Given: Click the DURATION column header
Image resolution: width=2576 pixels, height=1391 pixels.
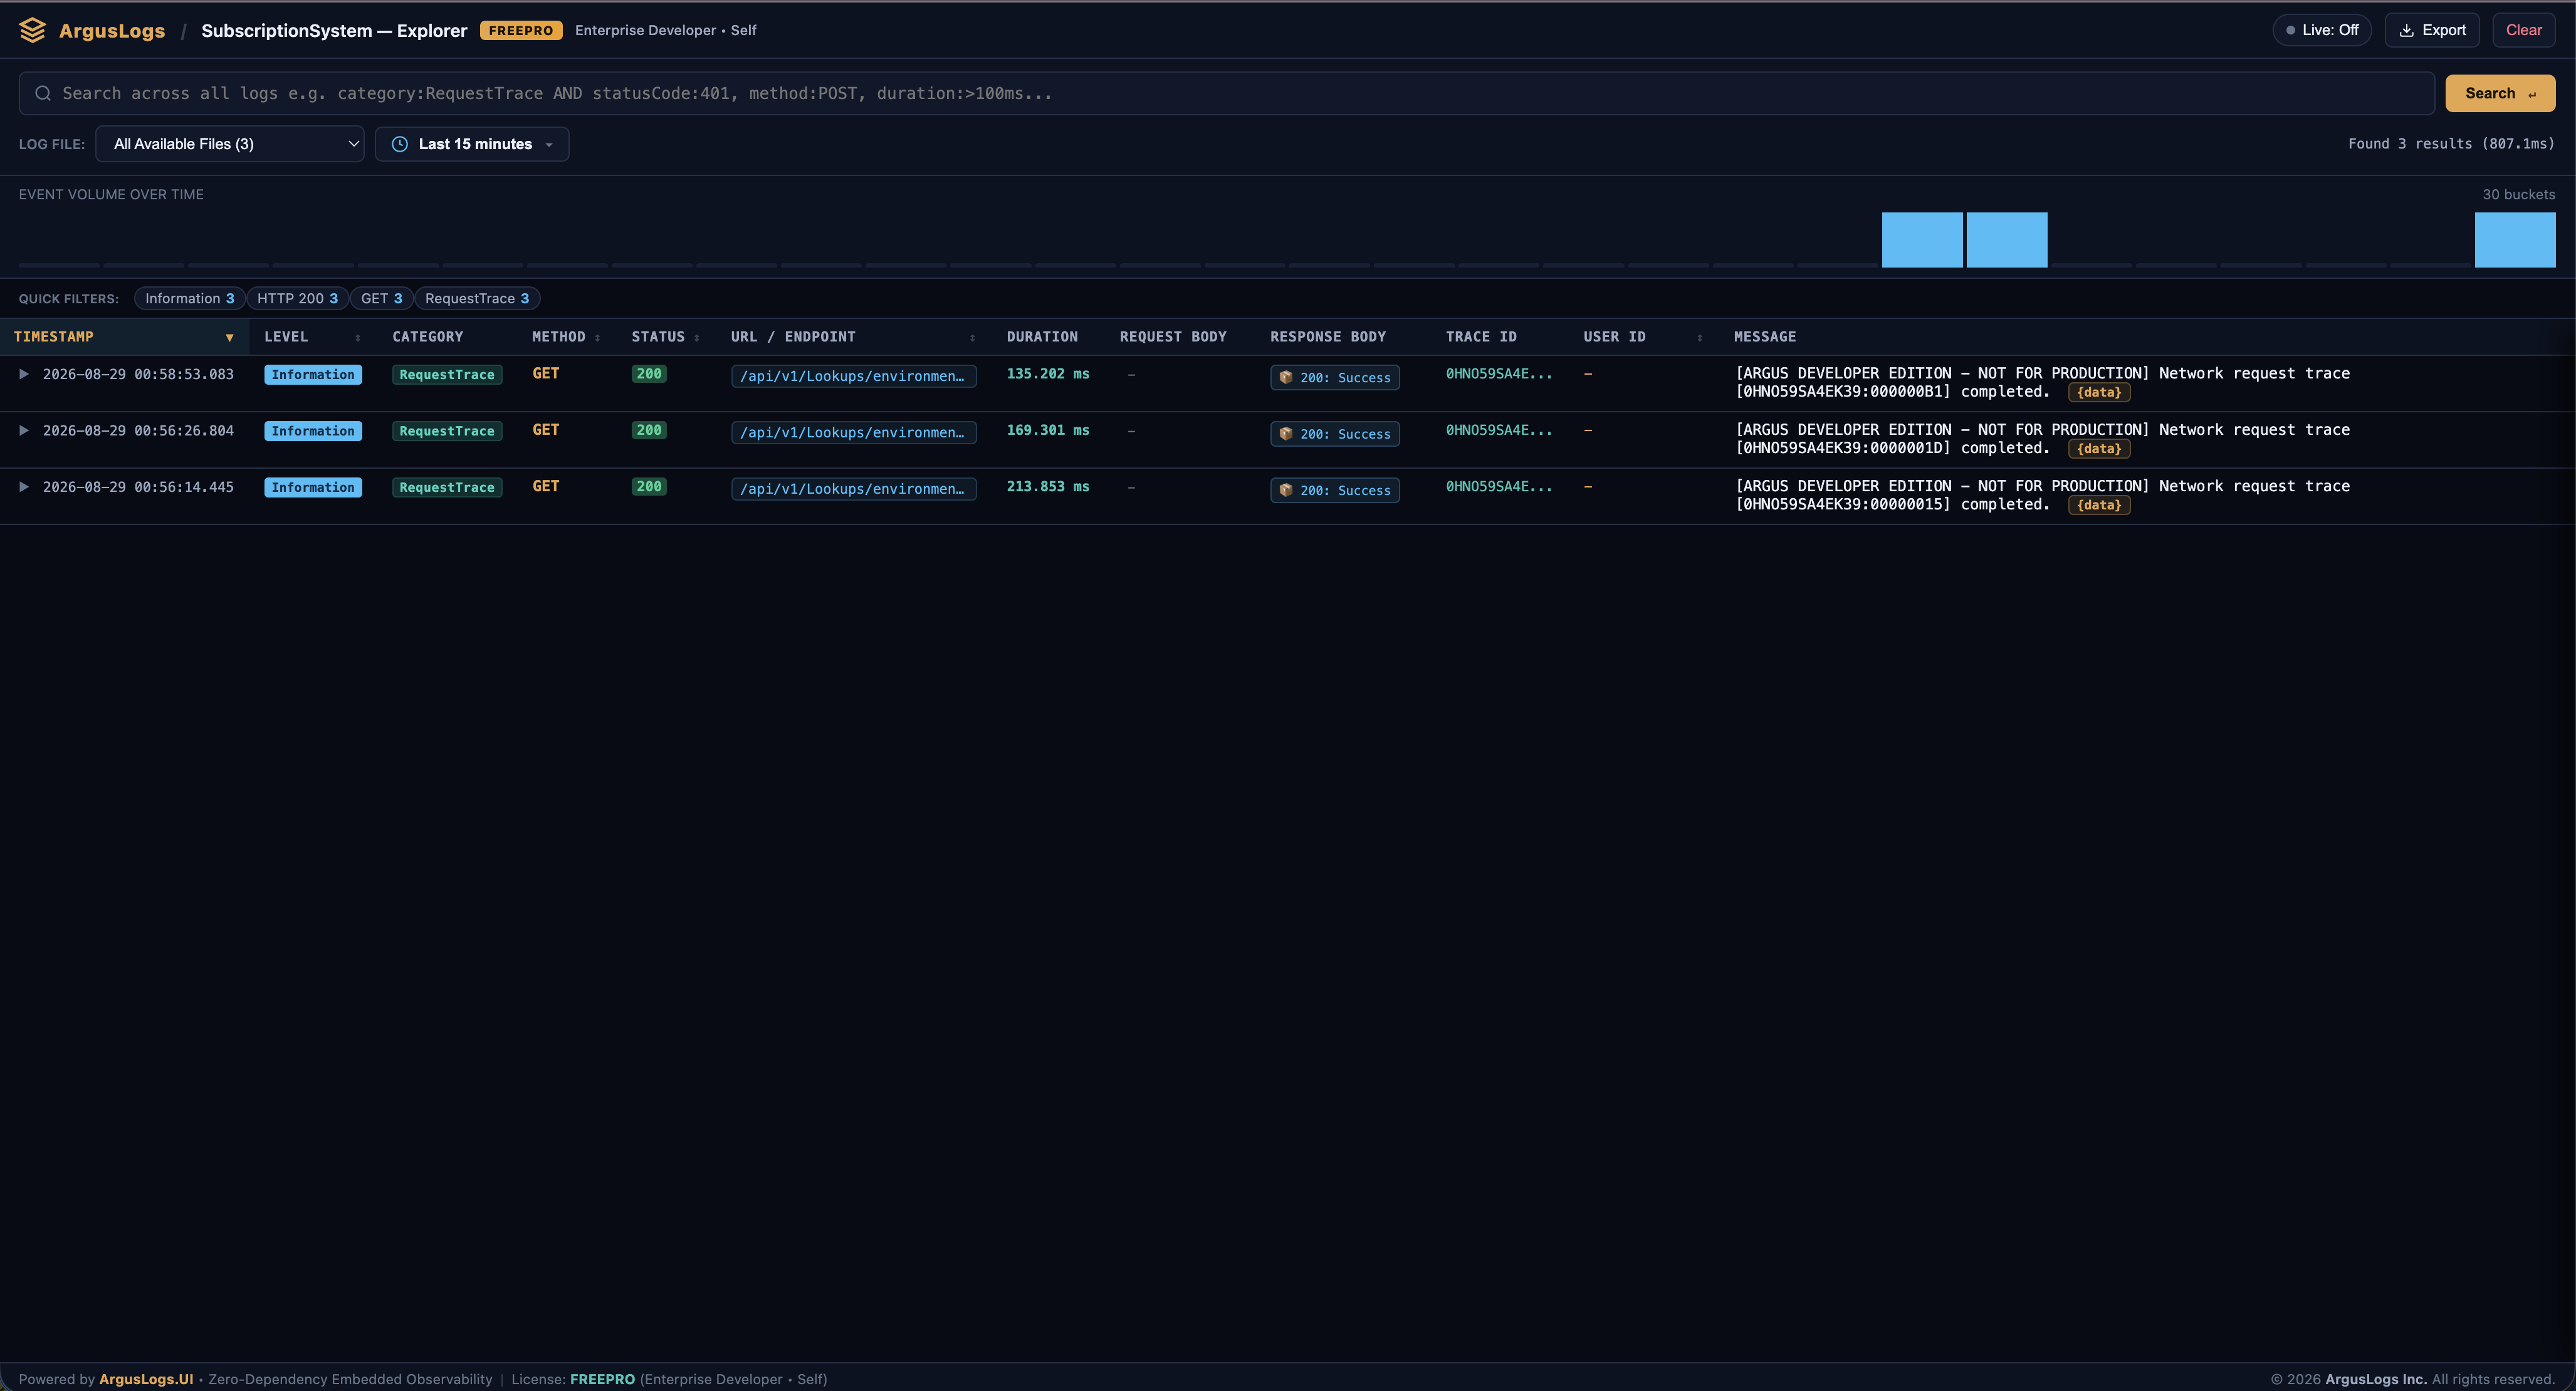Looking at the screenshot, I should (x=1042, y=337).
